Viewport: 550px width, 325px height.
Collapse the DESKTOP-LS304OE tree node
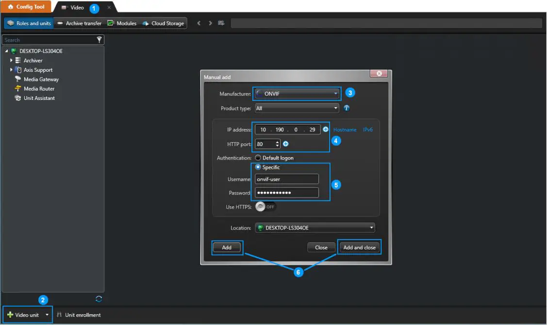pyautogui.click(x=6, y=51)
